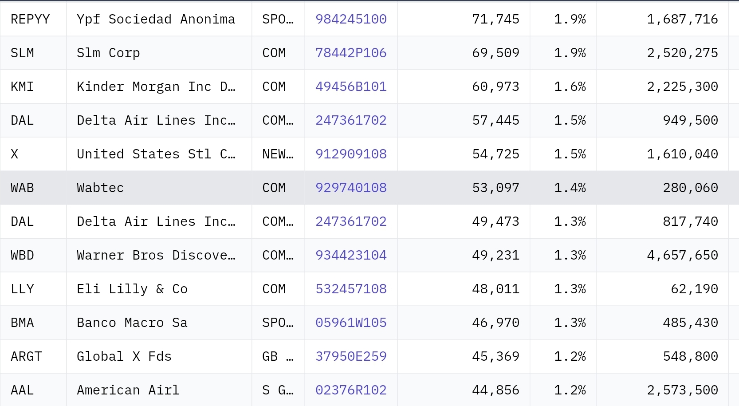Select the value 48,011

coord(495,289)
